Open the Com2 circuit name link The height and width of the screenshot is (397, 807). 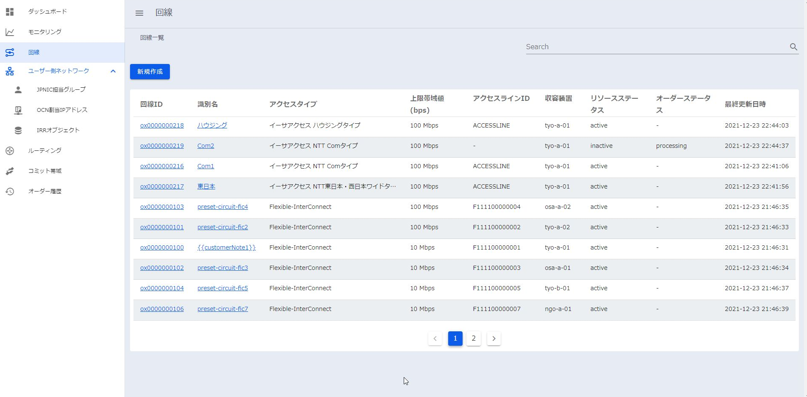coord(205,146)
